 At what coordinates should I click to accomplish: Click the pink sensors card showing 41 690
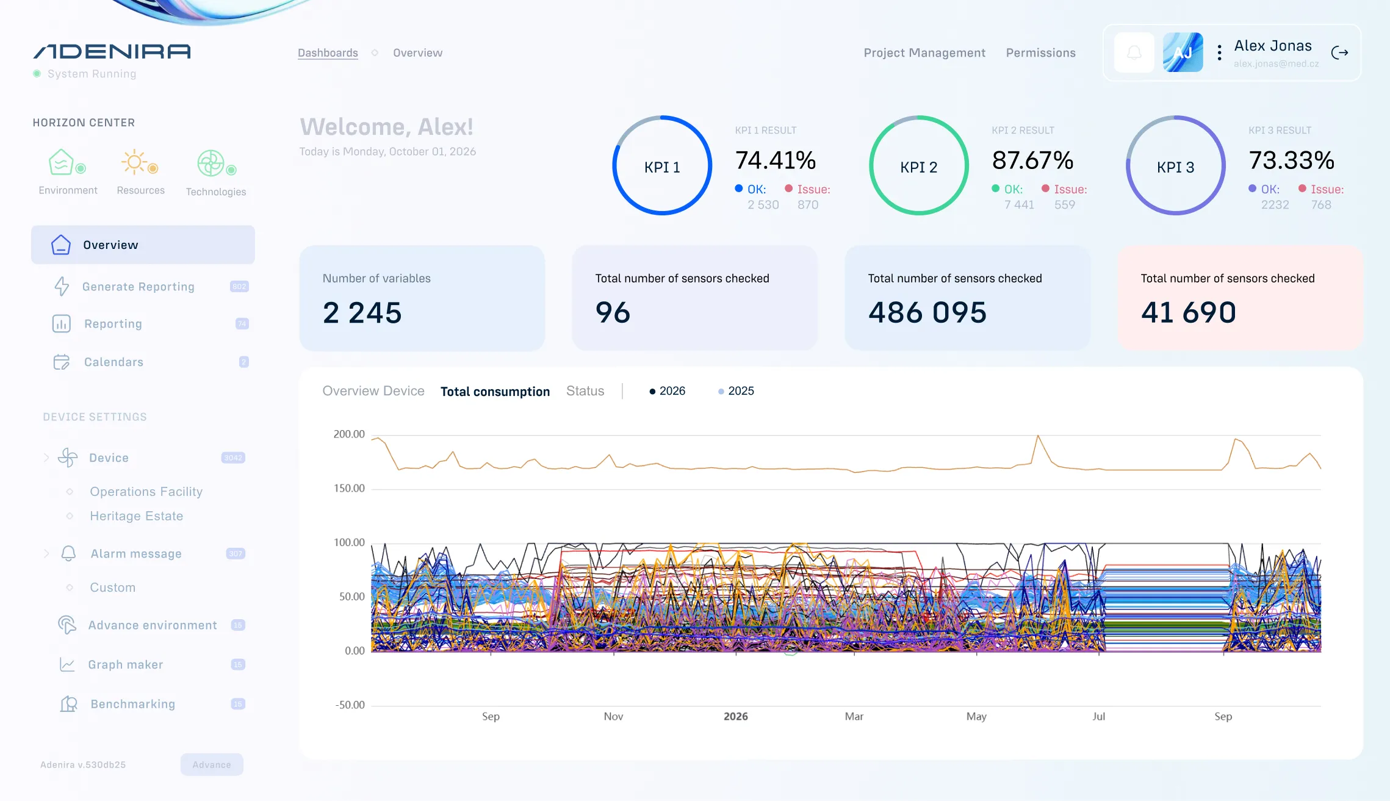[x=1240, y=298]
